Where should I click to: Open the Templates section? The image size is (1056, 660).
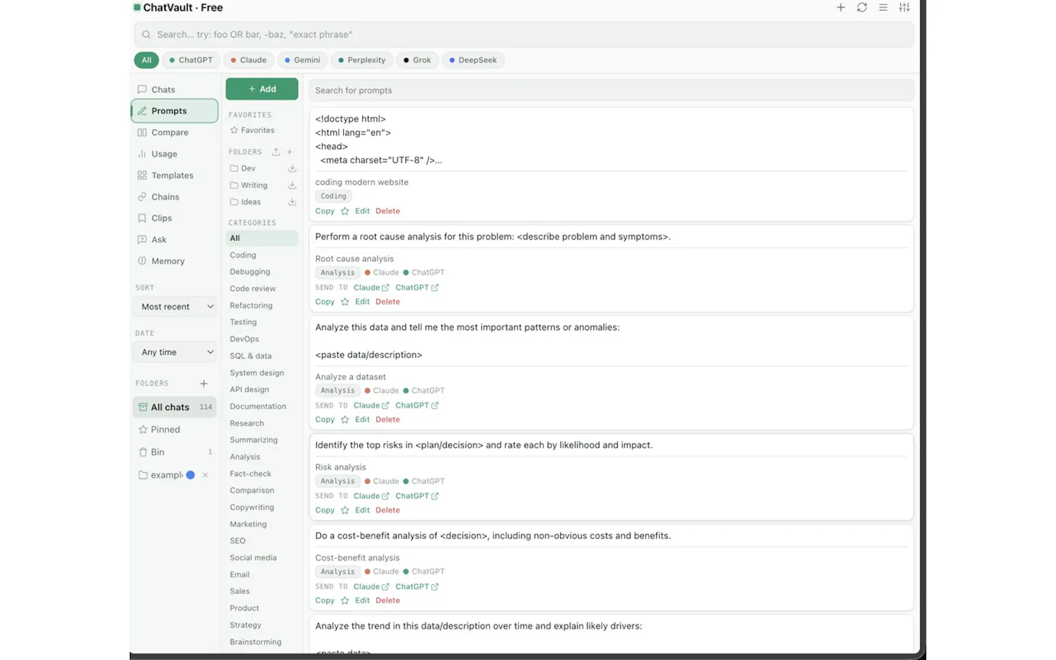(175, 176)
